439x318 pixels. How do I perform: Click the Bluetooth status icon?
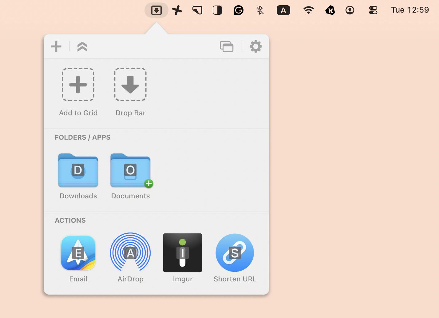point(259,10)
